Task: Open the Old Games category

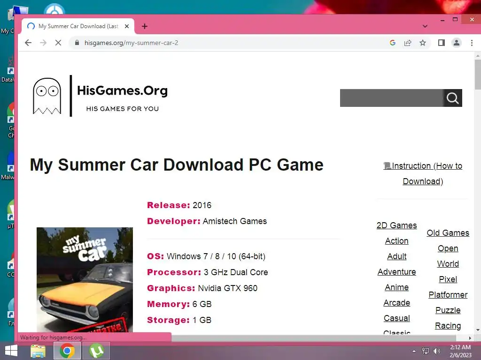Action: [x=448, y=233]
